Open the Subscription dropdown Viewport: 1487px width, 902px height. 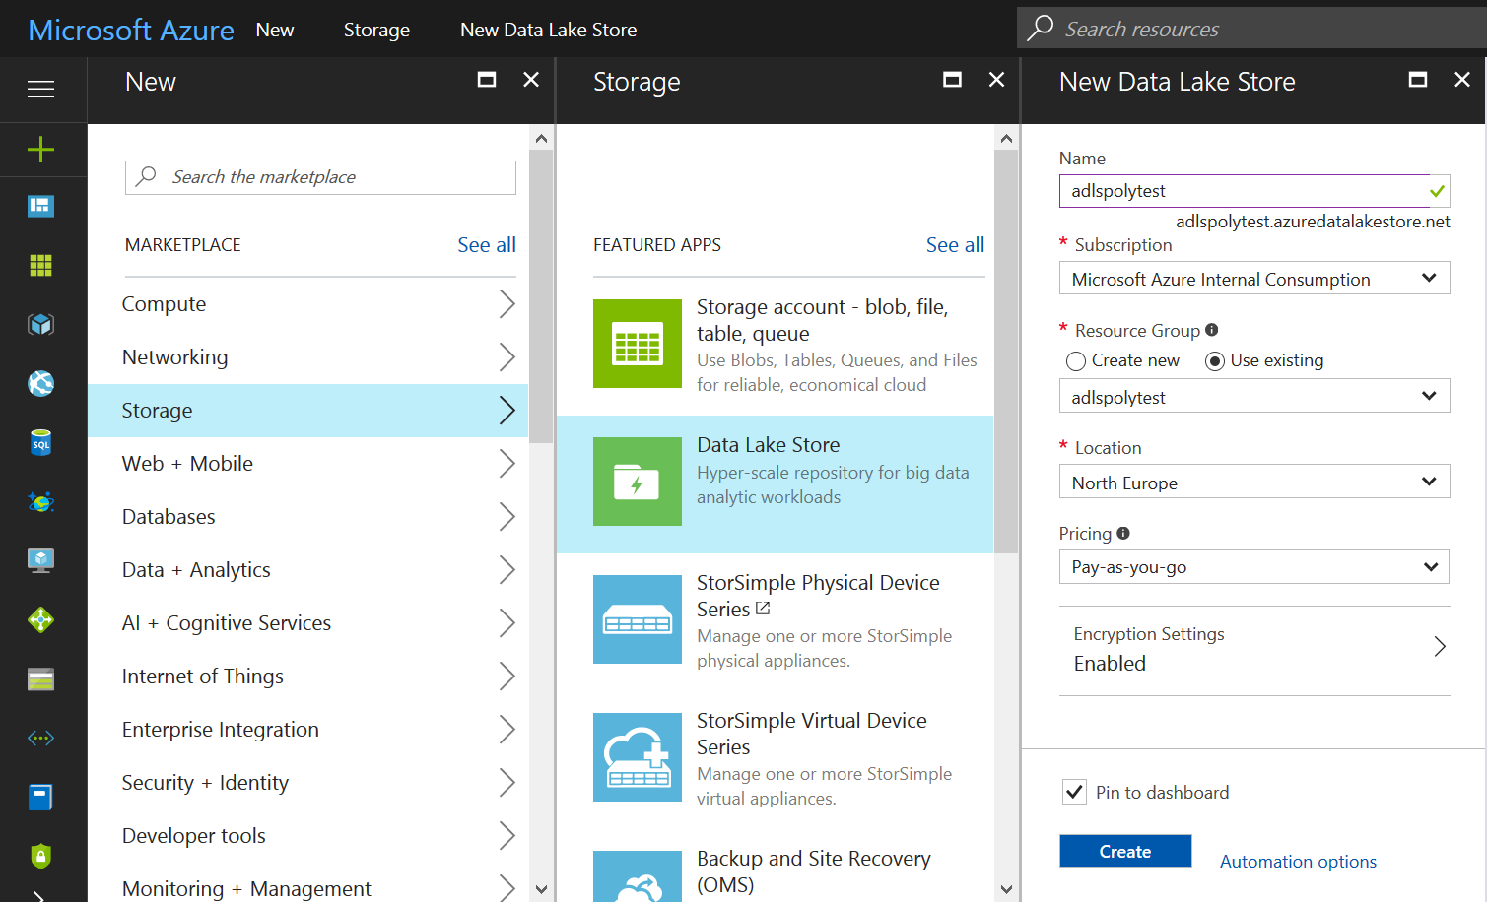(x=1254, y=278)
